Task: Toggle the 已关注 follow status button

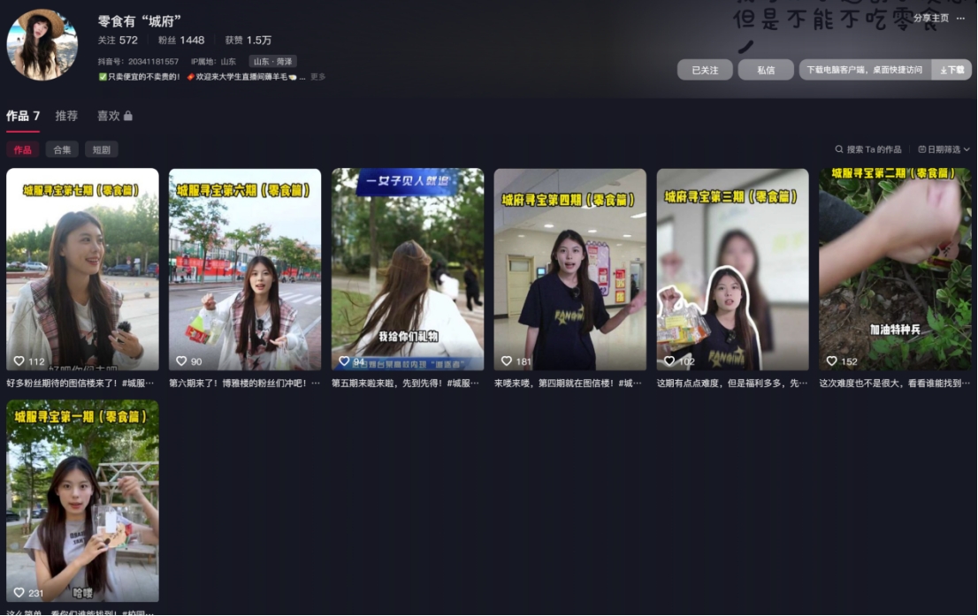Action: coord(705,70)
